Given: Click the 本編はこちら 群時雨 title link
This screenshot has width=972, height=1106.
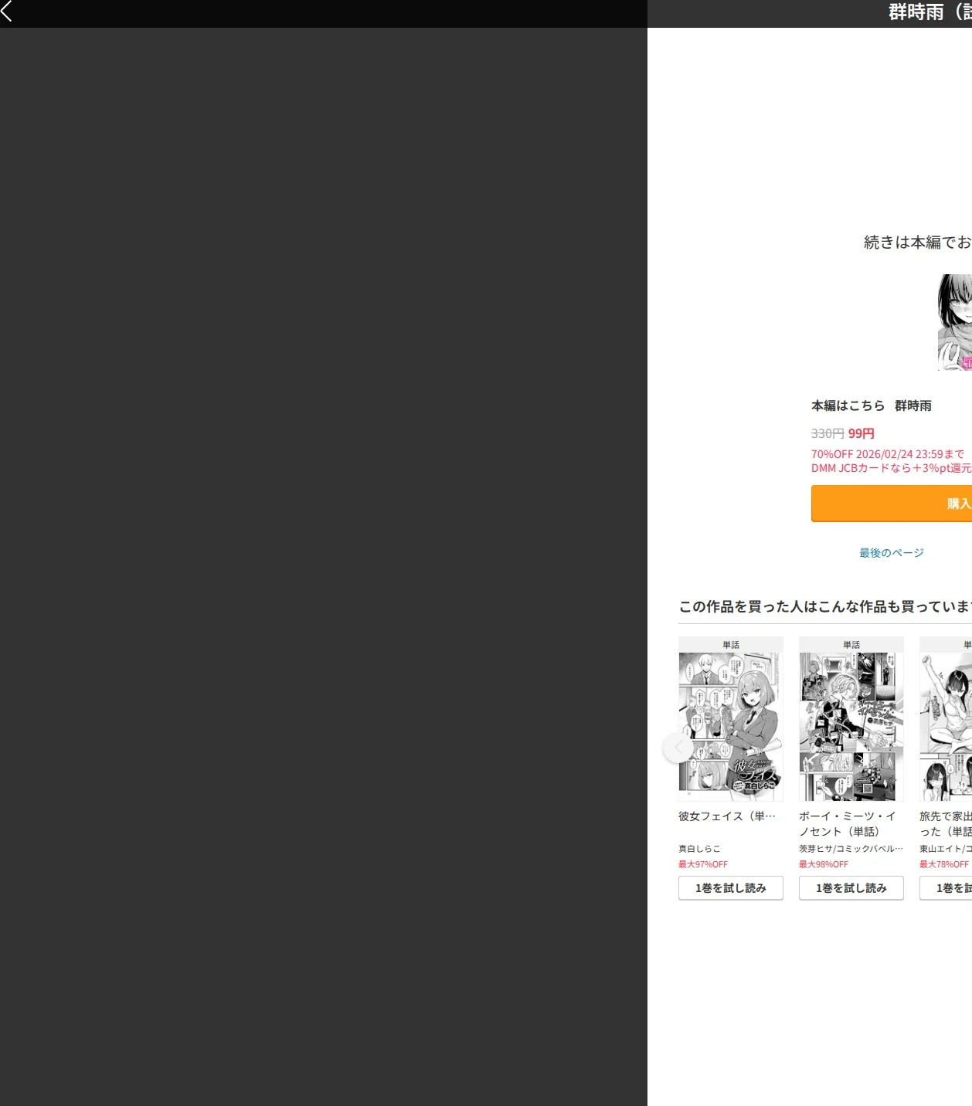Looking at the screenshot, I should 871,405.
